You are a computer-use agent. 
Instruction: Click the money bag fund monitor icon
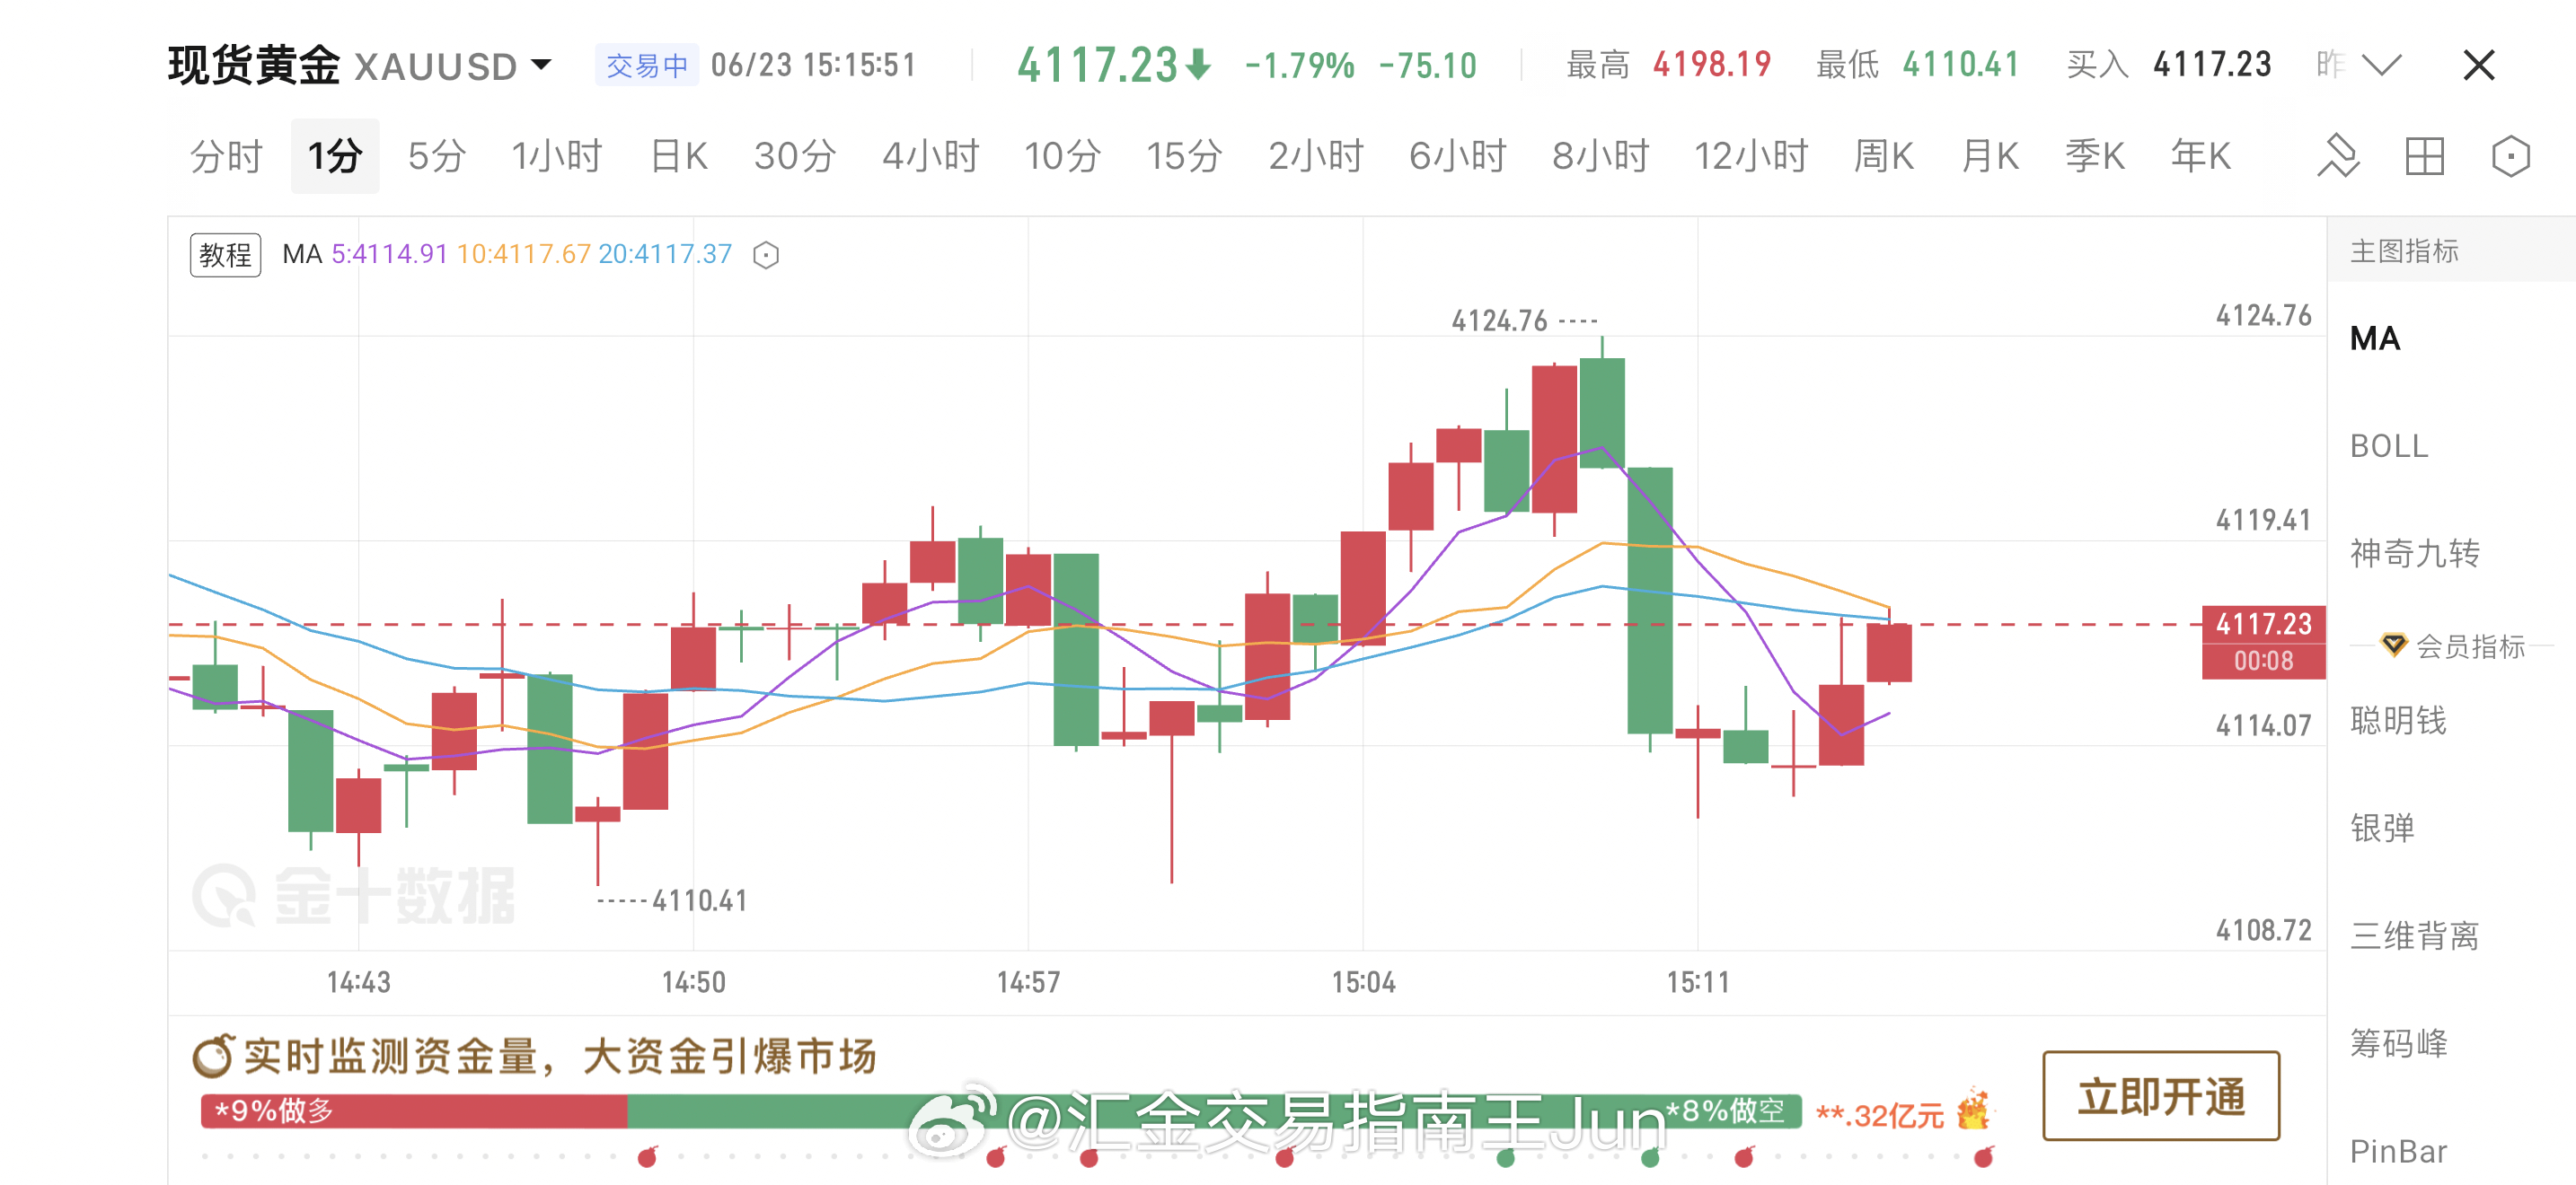(x=213, y=1056)
